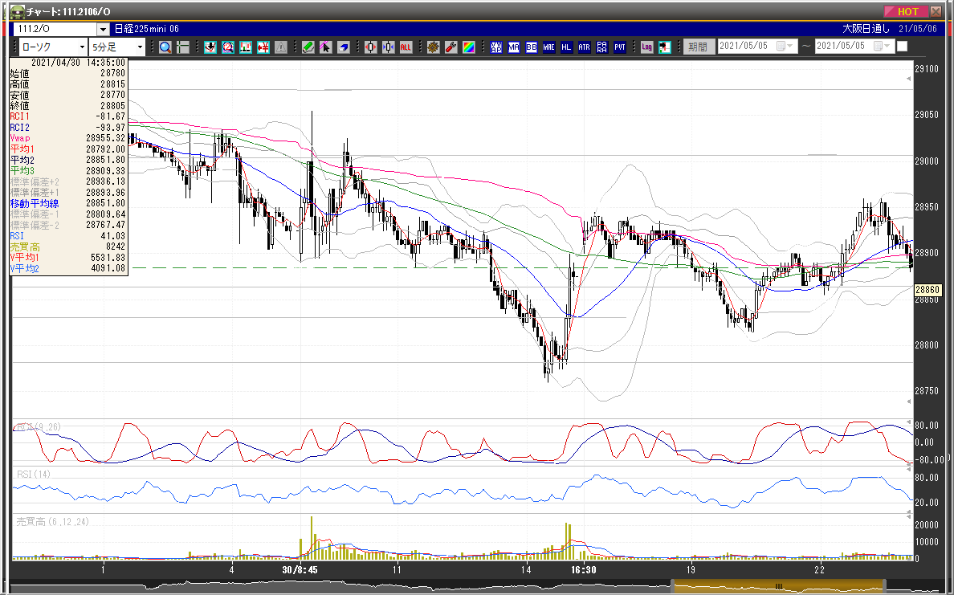The width and height of the screenshot is (954, 595).
Task: Toggle the MA moving average indicator
Action: click(x=513, y=47)
